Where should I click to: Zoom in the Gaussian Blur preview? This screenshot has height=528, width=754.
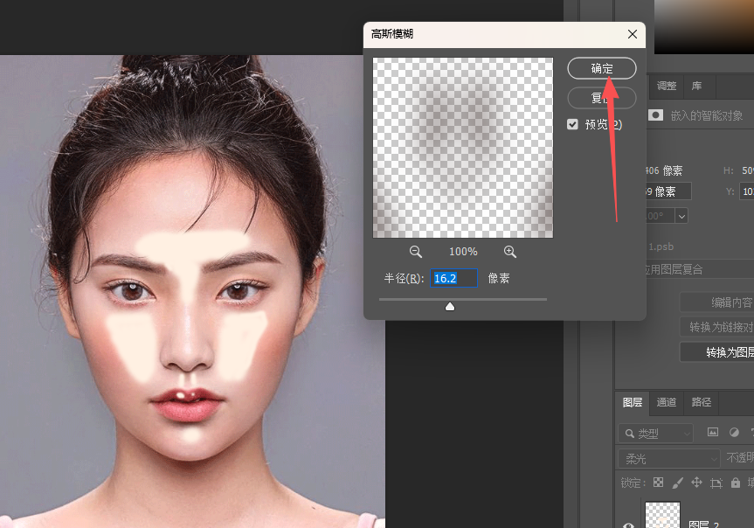coord(509,252)
